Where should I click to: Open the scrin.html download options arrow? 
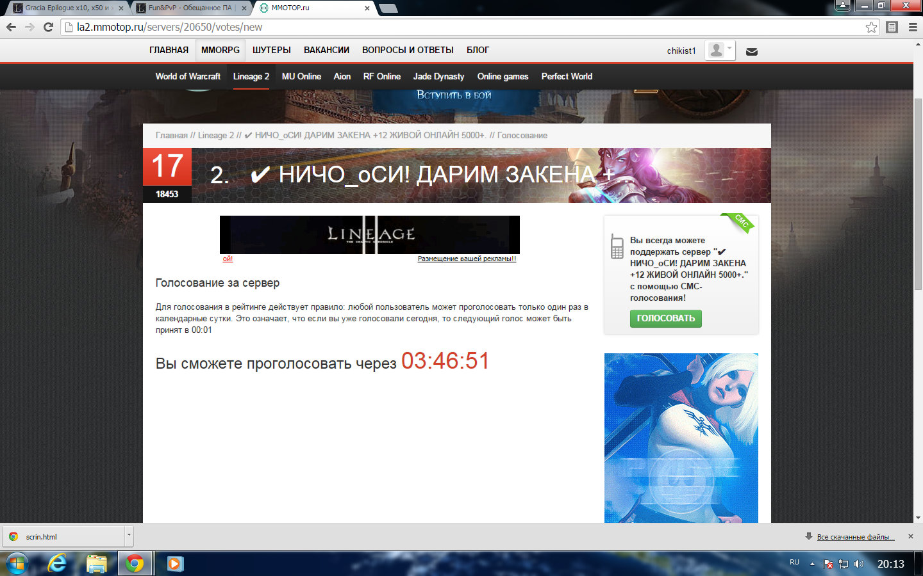point(129,536)
